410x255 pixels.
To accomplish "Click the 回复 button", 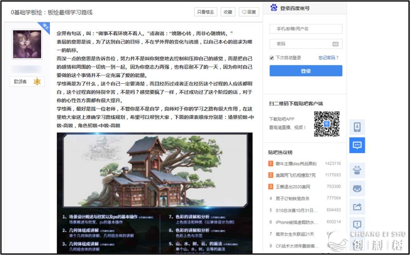I will [249, 12].
